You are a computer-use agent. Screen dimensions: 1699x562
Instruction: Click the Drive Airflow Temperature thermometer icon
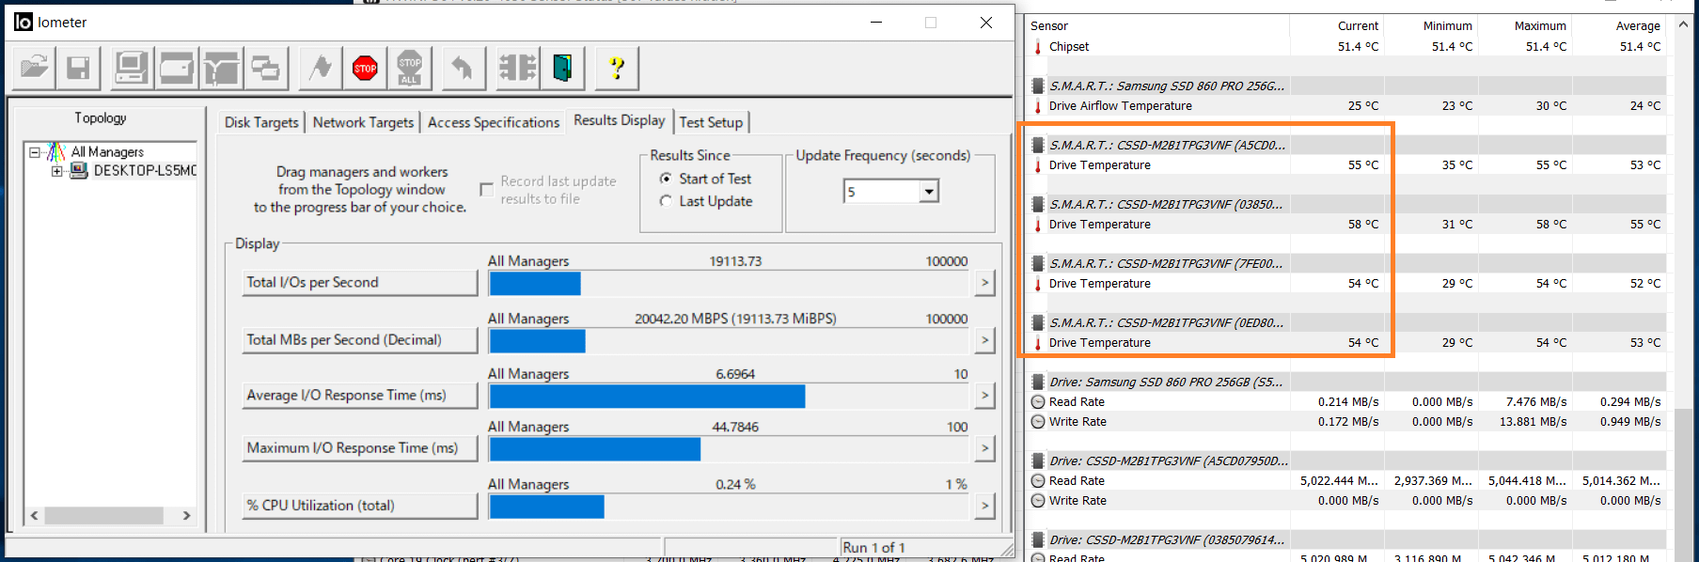[x=1038, y=106]
